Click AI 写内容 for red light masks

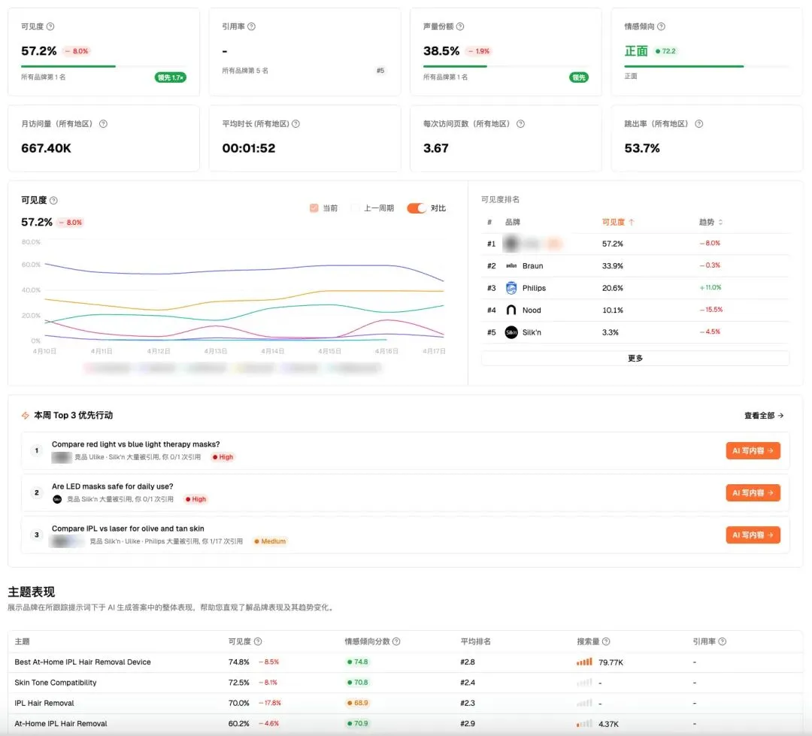pos(753,450)
